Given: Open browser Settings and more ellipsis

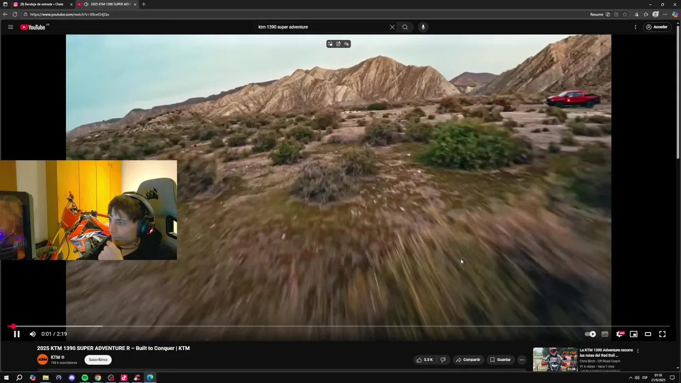Looking at the screenshot, I should pos(665,14).
